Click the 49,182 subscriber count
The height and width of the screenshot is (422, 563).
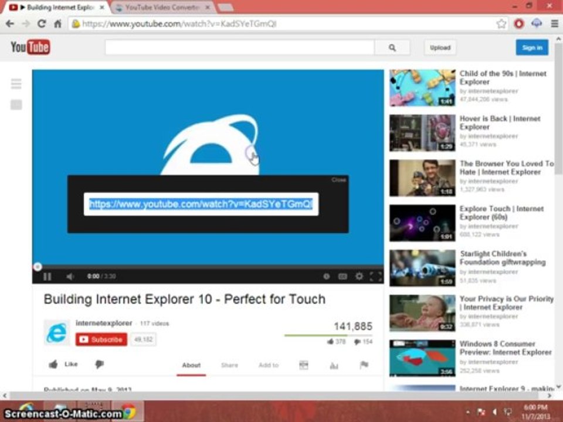[x=143, y=339]
